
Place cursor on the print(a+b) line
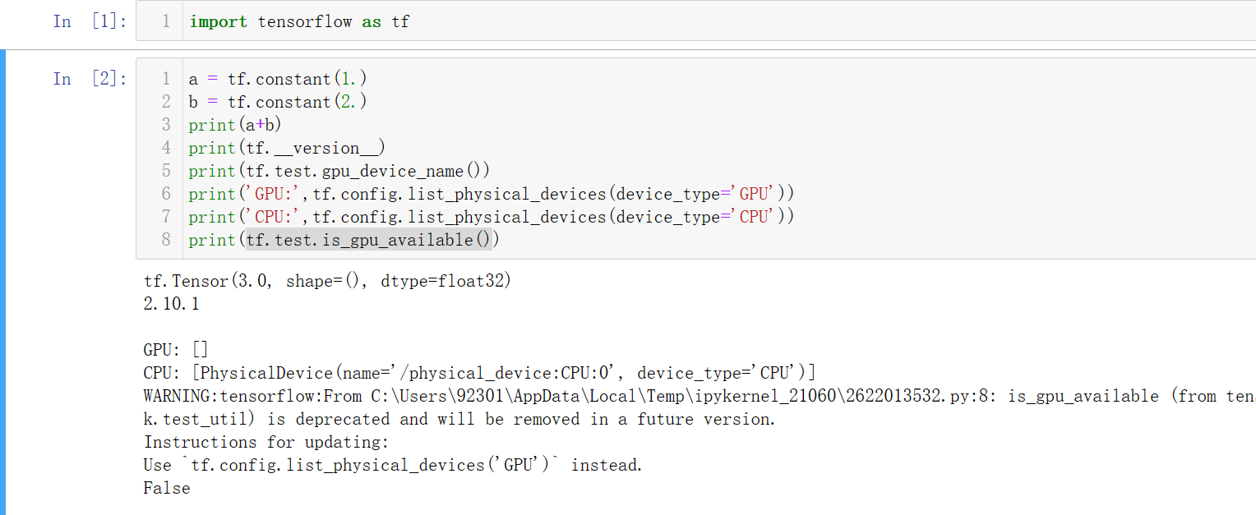[235, 125]
